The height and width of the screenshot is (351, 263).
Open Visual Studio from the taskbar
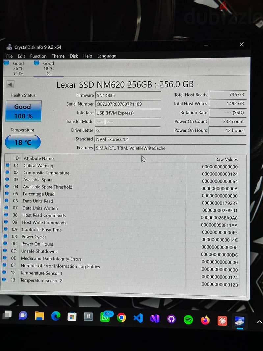(x=155, y=318)
